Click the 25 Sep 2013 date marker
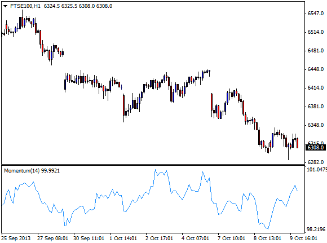Viewport: 327px width, 243px height. click(16, 238)
